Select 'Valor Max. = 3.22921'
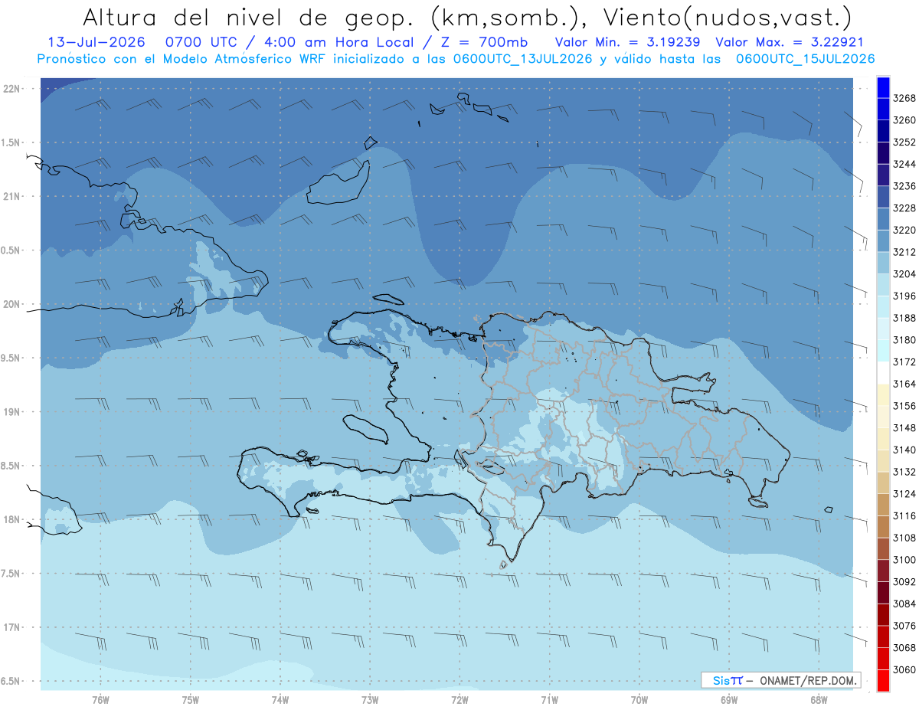 [x=789, y=42]
